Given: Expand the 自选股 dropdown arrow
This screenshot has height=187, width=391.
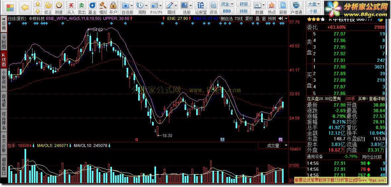Looking at the screenshot, I should [132, 5].
